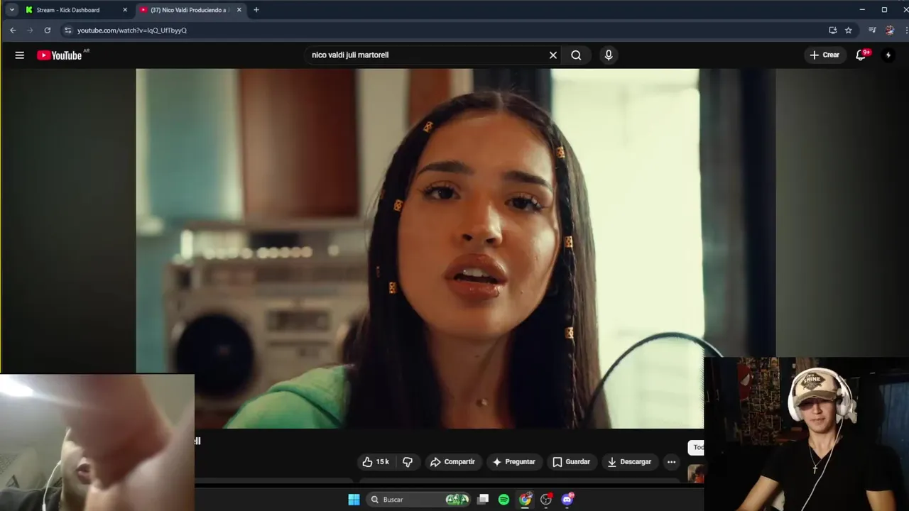Open YouTube notifications bell

[x=861, y=55]
